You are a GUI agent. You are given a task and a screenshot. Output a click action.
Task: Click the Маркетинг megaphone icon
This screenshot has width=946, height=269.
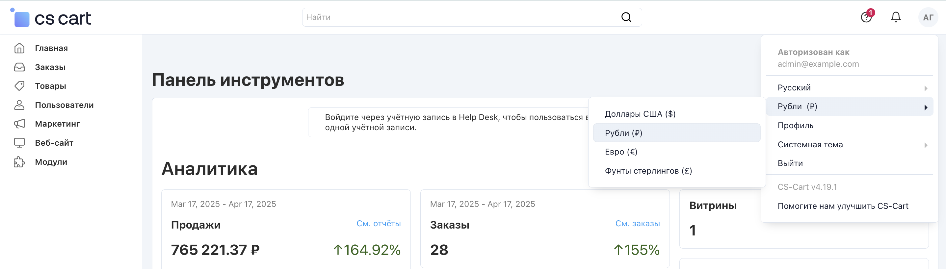click(19, 124)
